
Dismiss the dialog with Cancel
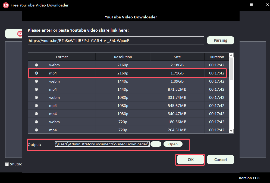(220, 159)
